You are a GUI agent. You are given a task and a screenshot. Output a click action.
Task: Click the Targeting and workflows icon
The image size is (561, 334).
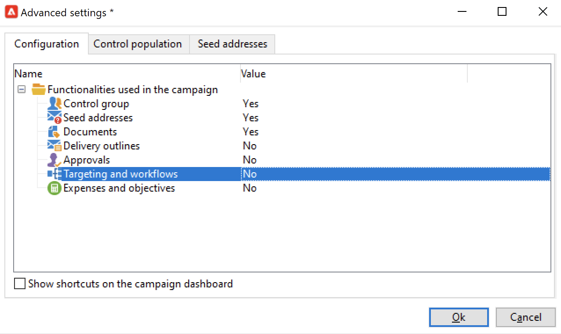click(55, 174)
